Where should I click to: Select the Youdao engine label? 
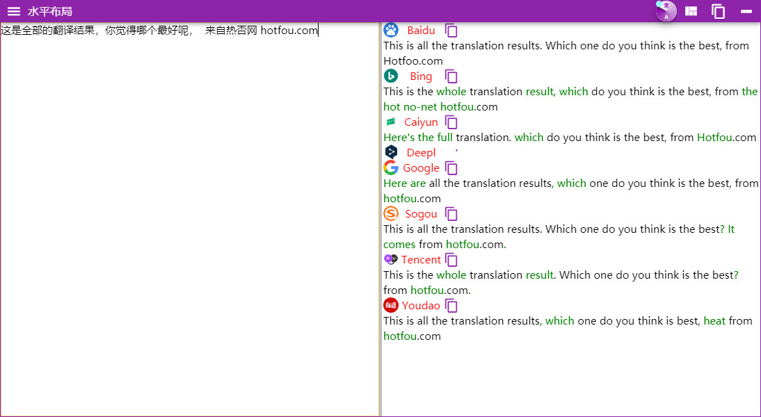[421, 306]
